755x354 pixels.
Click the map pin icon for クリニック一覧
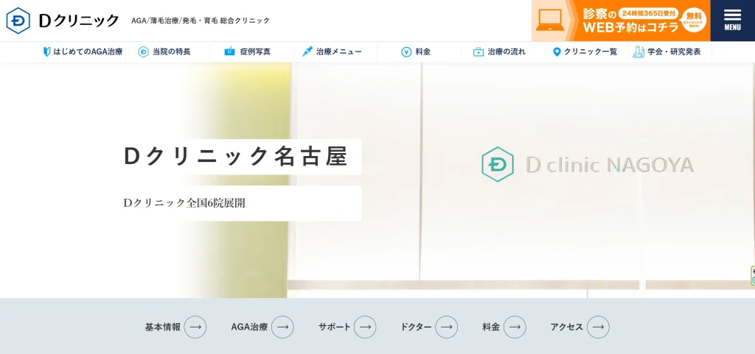[557, 52]
